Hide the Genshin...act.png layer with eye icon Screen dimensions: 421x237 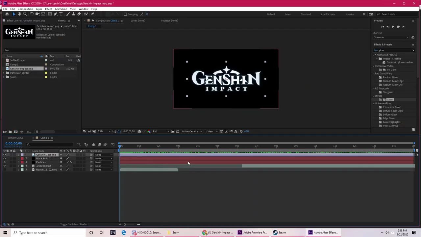[5, 155]
